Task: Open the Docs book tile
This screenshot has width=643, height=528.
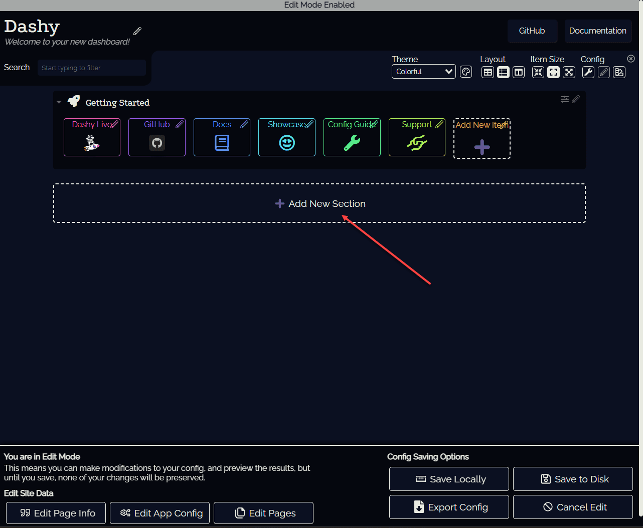Action: [x=222, y=137]
